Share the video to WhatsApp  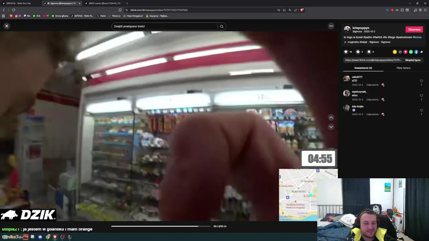411,52
